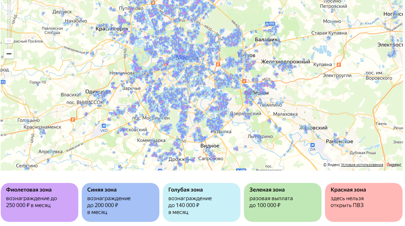405x226 pixels.
Task: Click the пос. им. Воровского label
Action: tap(379, 75)
